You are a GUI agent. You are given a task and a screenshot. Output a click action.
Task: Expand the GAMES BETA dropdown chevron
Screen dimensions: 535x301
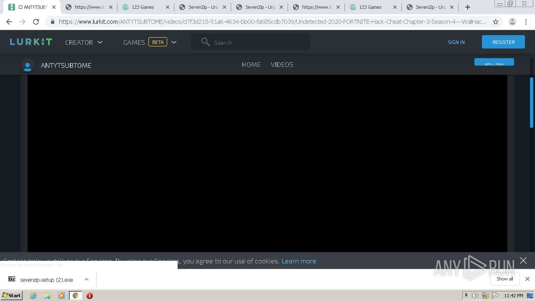click(174, 42)
